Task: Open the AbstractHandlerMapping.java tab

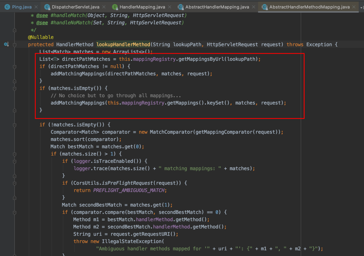Action: coord(217,7)
